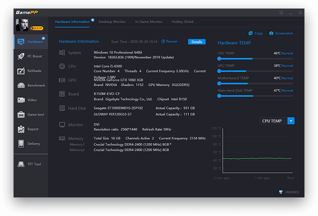
Task: Open the CPU TEMP dropdown arrow
Action: pos(291,121)
